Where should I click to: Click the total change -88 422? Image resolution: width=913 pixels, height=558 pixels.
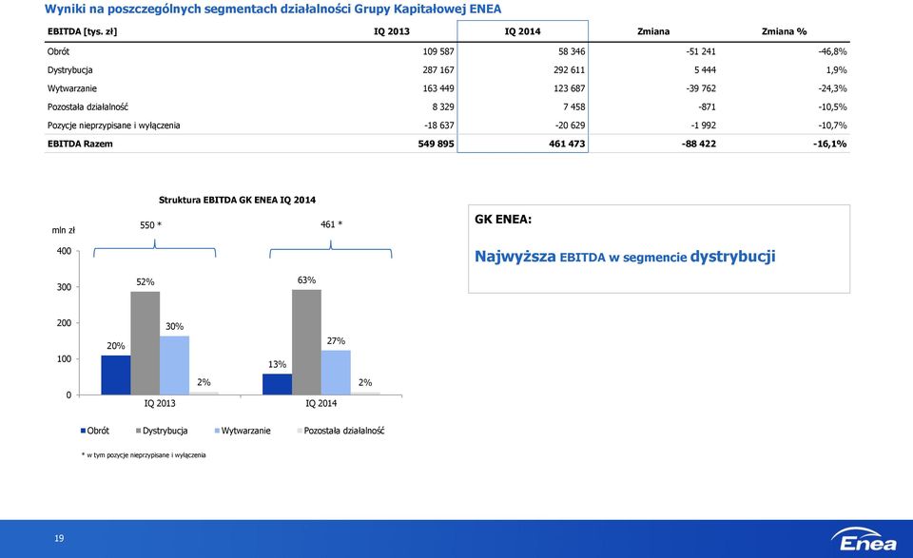[699, 144]
